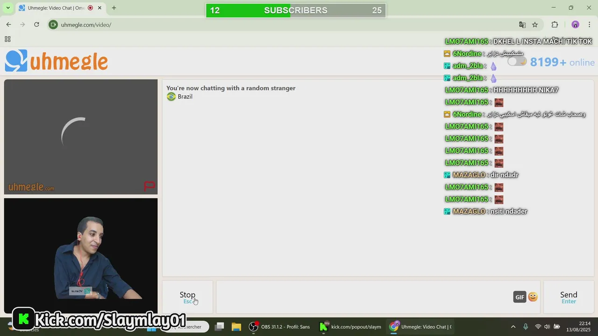Switch to kick.com/popout window in taskbar
The width and height of the screenshot is (598, 336).
(x=350, y=327)
